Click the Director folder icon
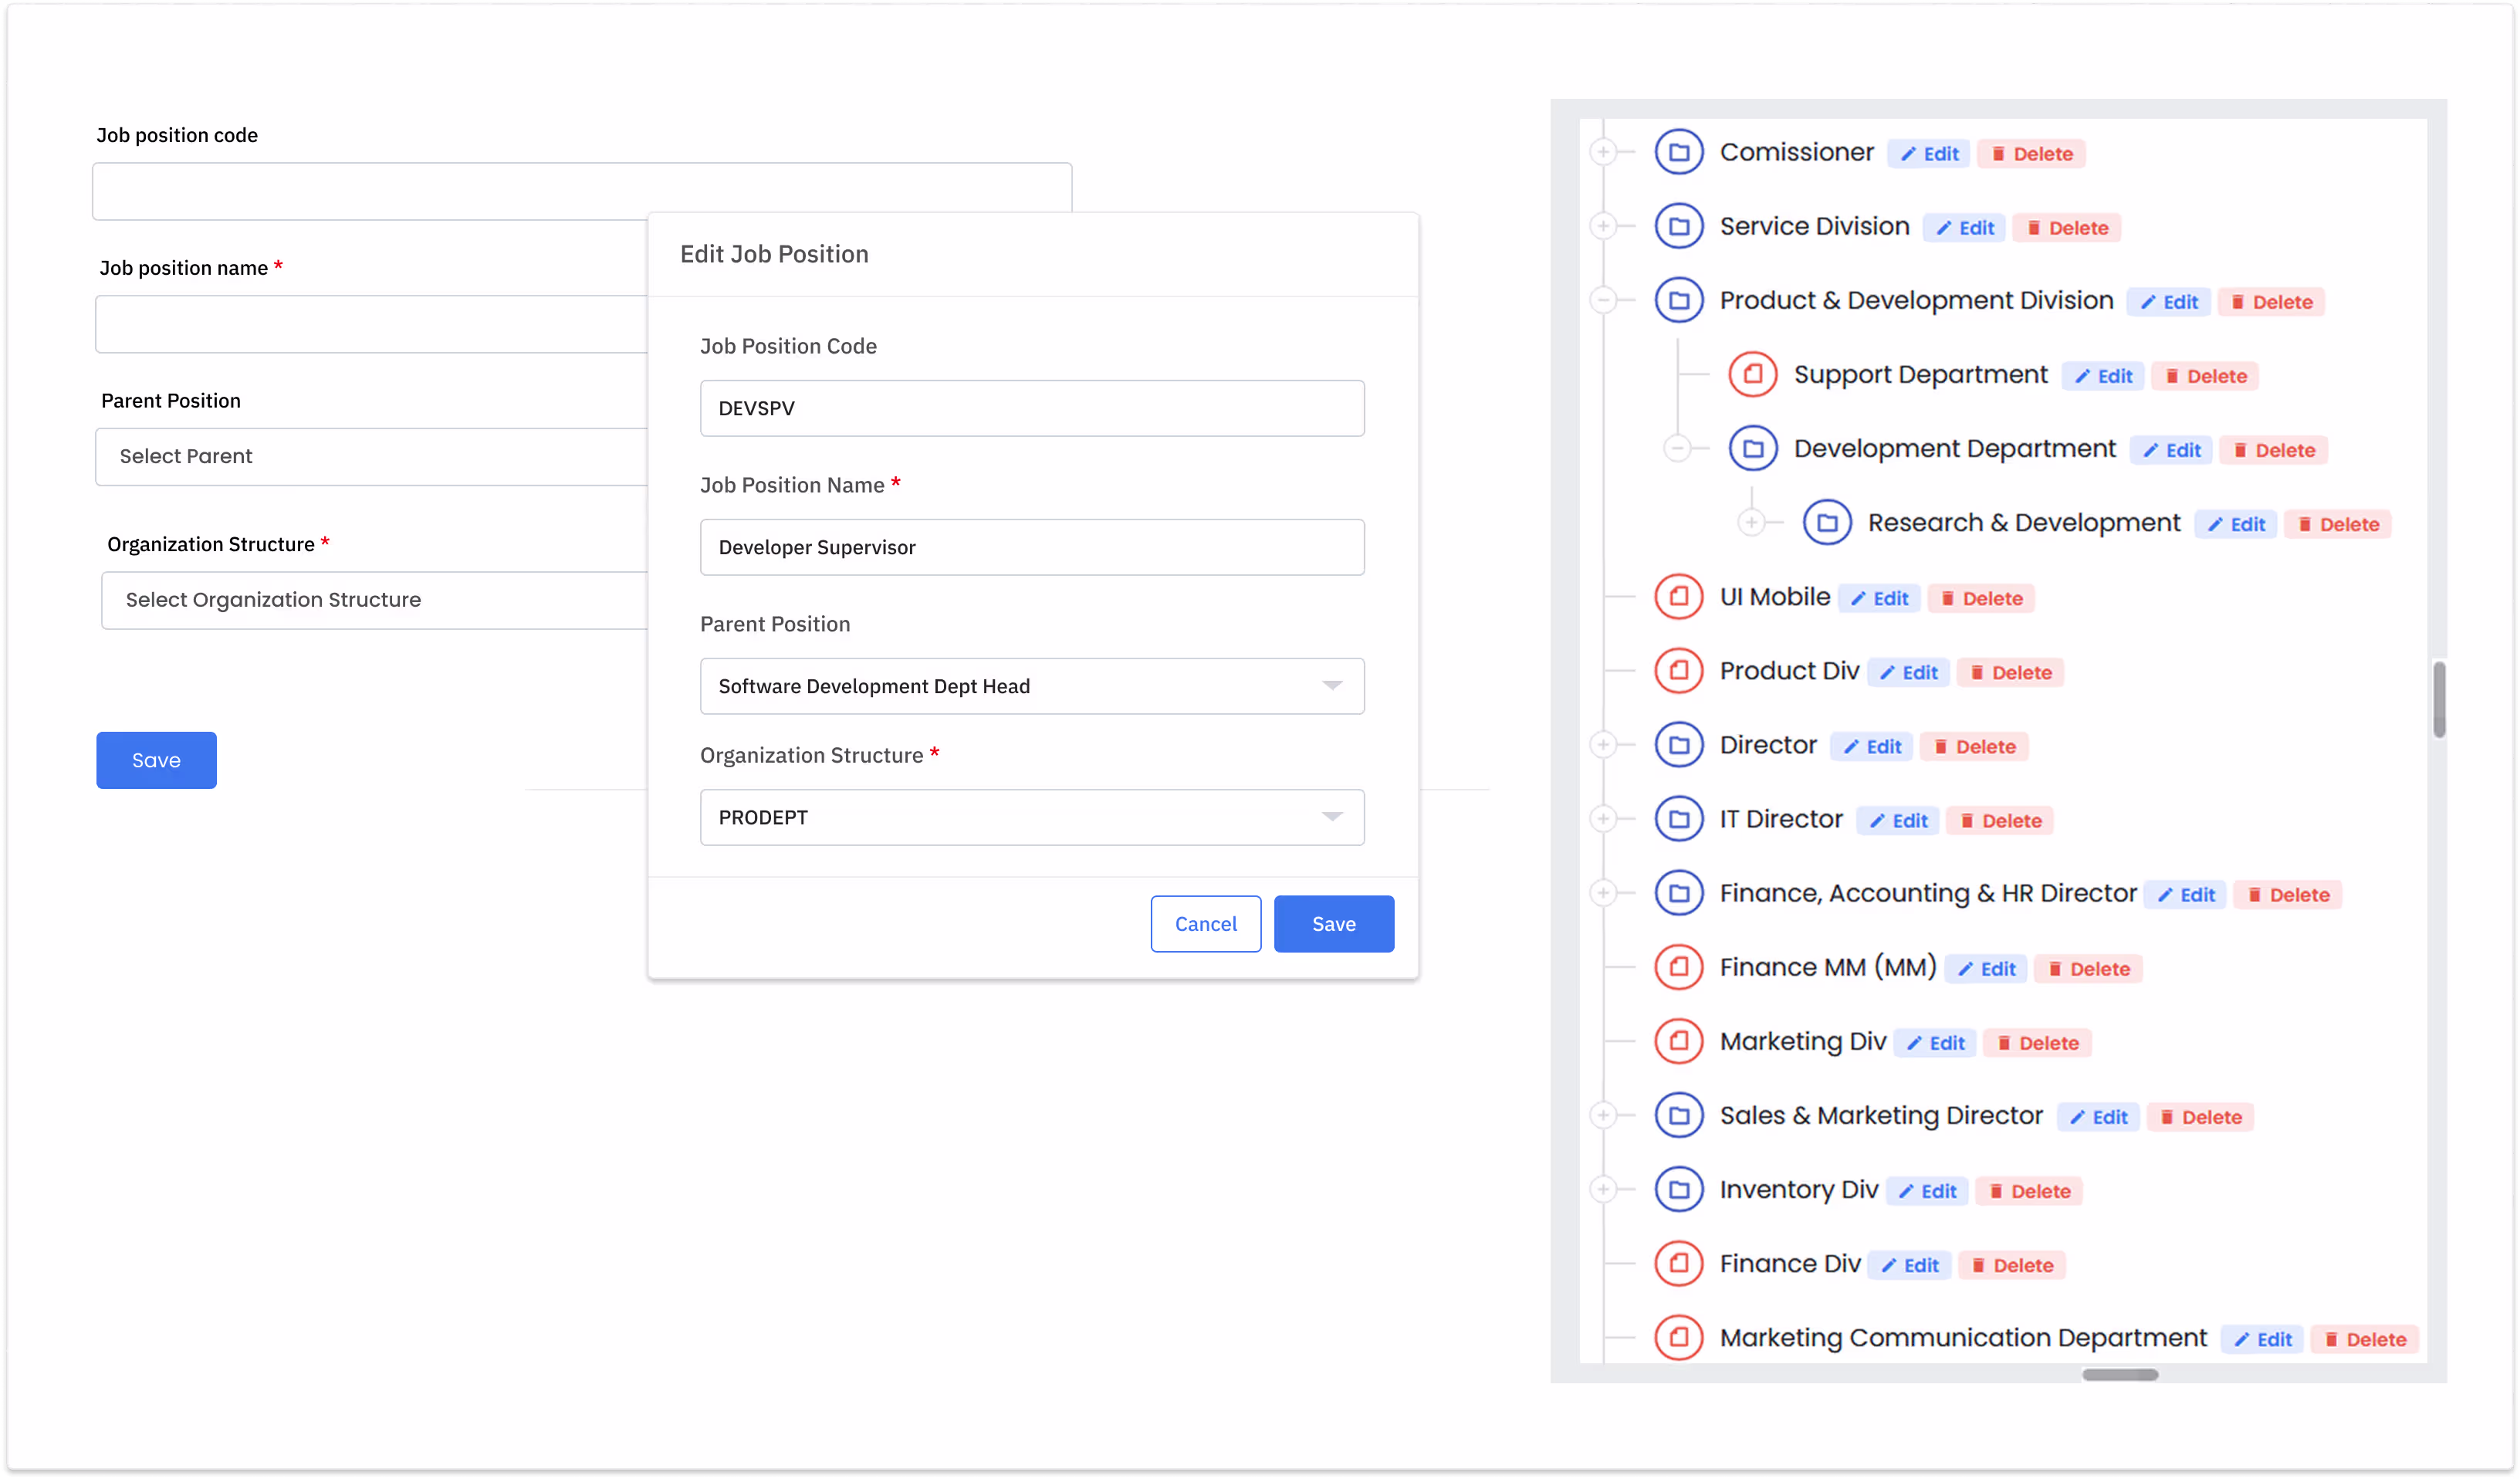Screen dimensions: 2520x1479 (1679, 745)
